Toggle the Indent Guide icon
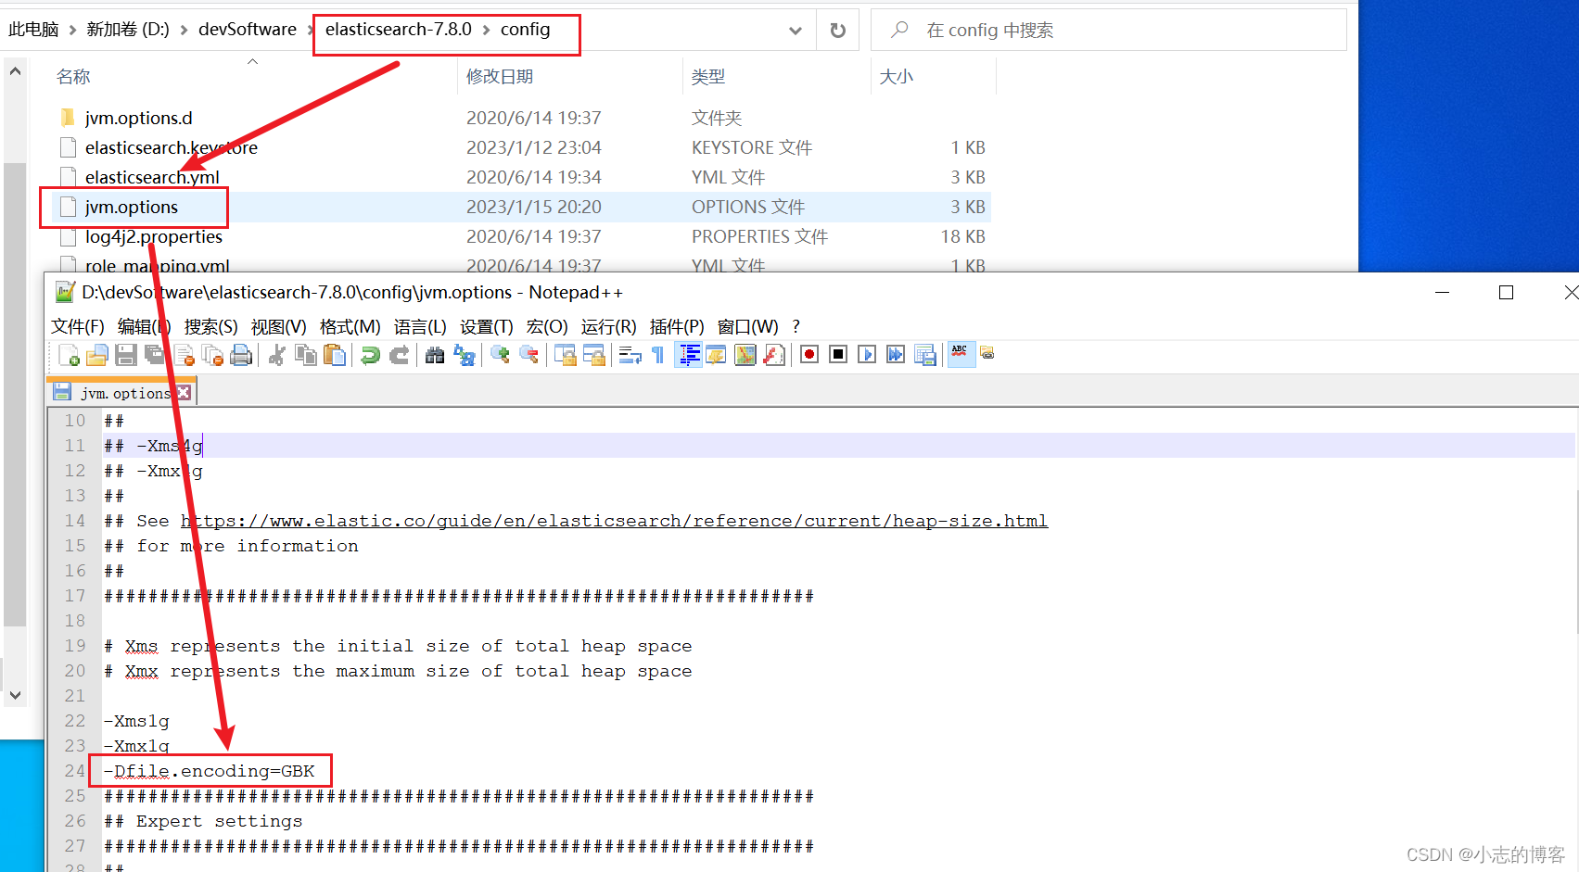The width and height of the screenshot is (1579, 872). click(x=688, y=355)
